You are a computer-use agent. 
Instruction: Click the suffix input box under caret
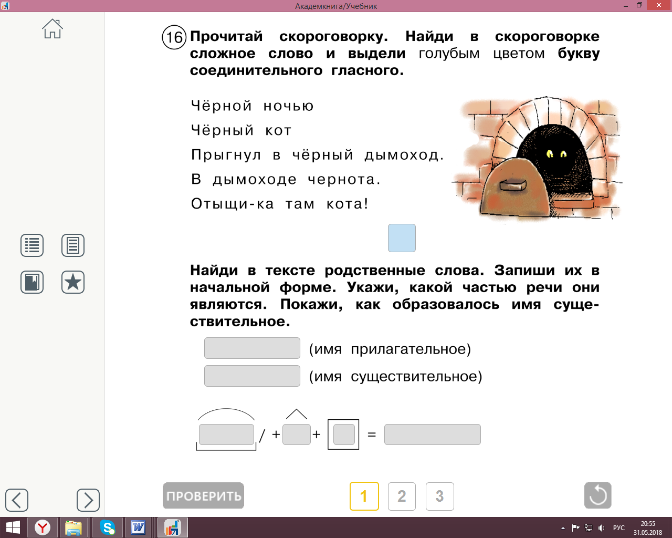coord(297,434)
